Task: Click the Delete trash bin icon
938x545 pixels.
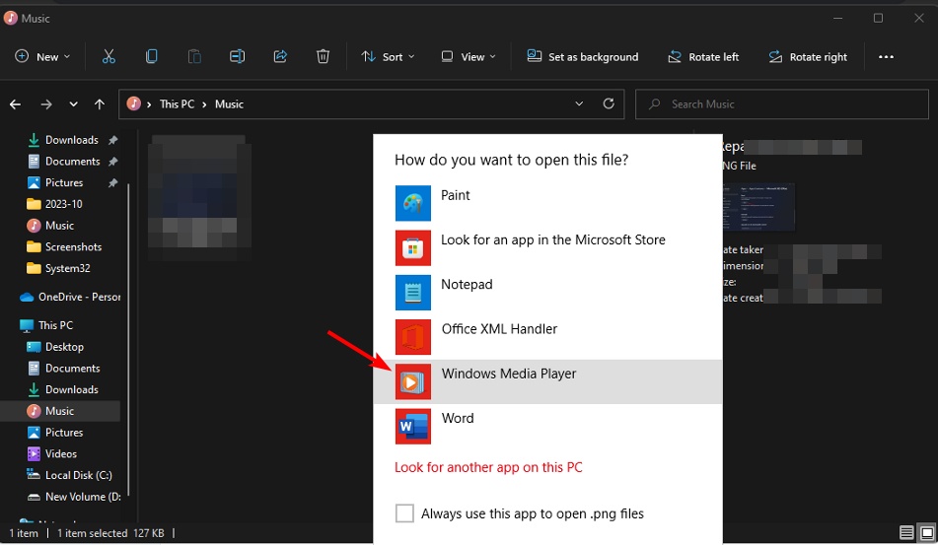Action: click(x=323, y=57)
